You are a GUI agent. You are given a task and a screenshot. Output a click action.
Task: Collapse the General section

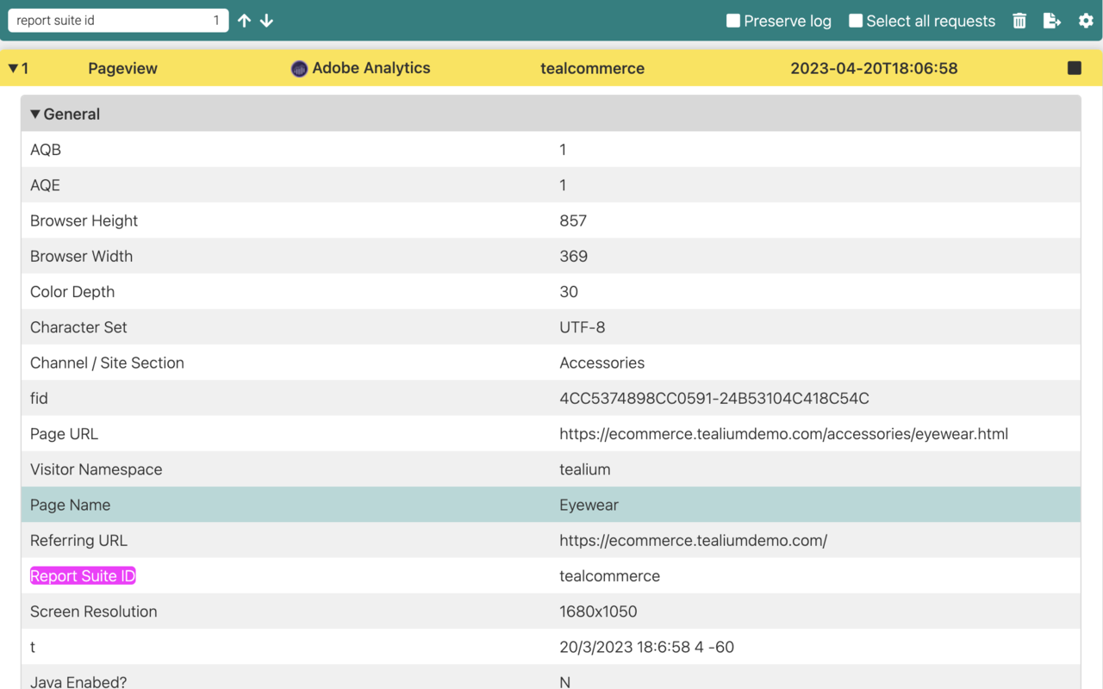pyautogui.click(x=35, y=114)
